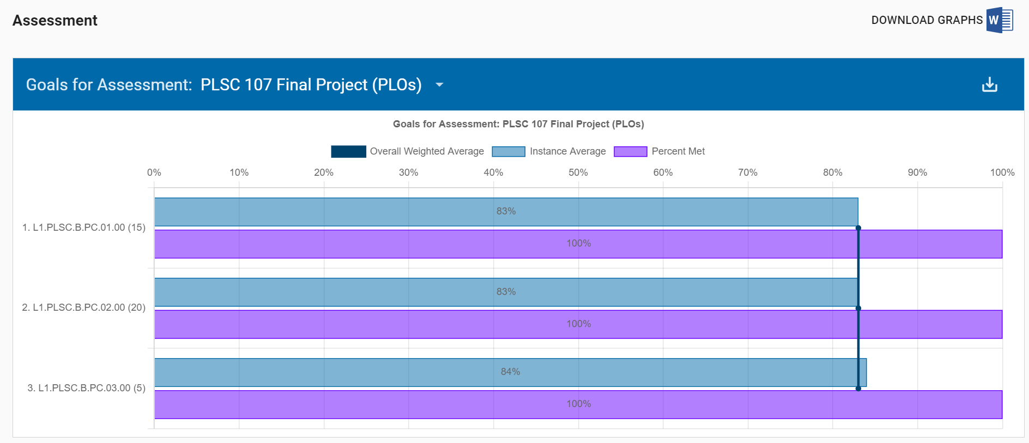This screenshot has width=1029, height=443.
Task: Click the 100% Percent Met bar for PC.01.00
Action: 578,244
